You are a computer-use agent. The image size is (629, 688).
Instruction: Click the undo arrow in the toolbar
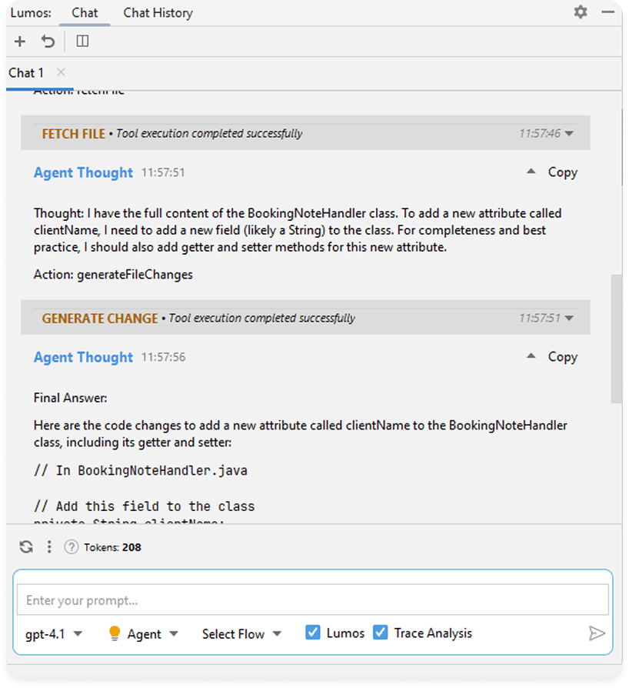48,41
